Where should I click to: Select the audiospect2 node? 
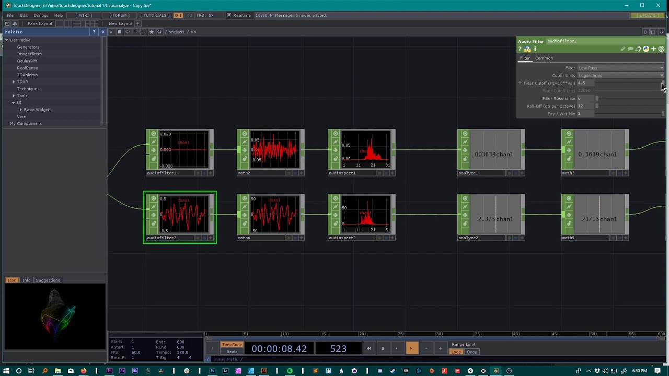click(362, 217)
